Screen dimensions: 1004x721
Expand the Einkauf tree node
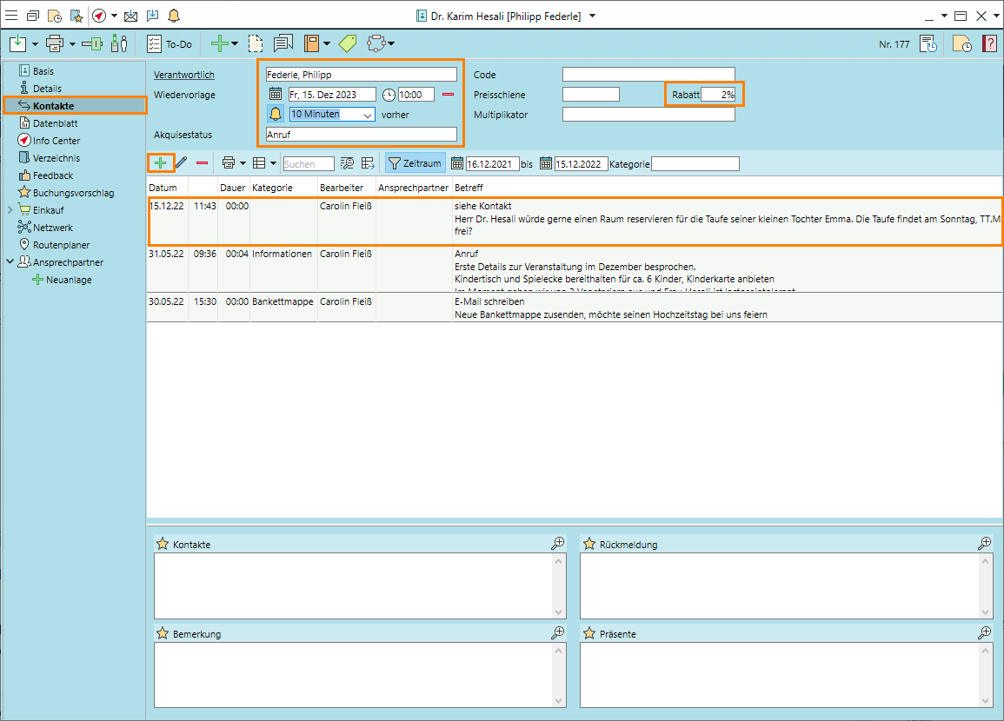[10, 210]
